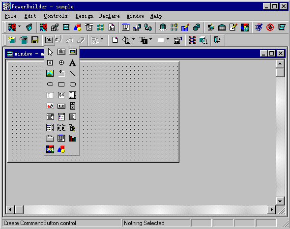Click the preview magnifier icon on PainterBar
This screenshot has width=290, height=229.
coord(203,40)
